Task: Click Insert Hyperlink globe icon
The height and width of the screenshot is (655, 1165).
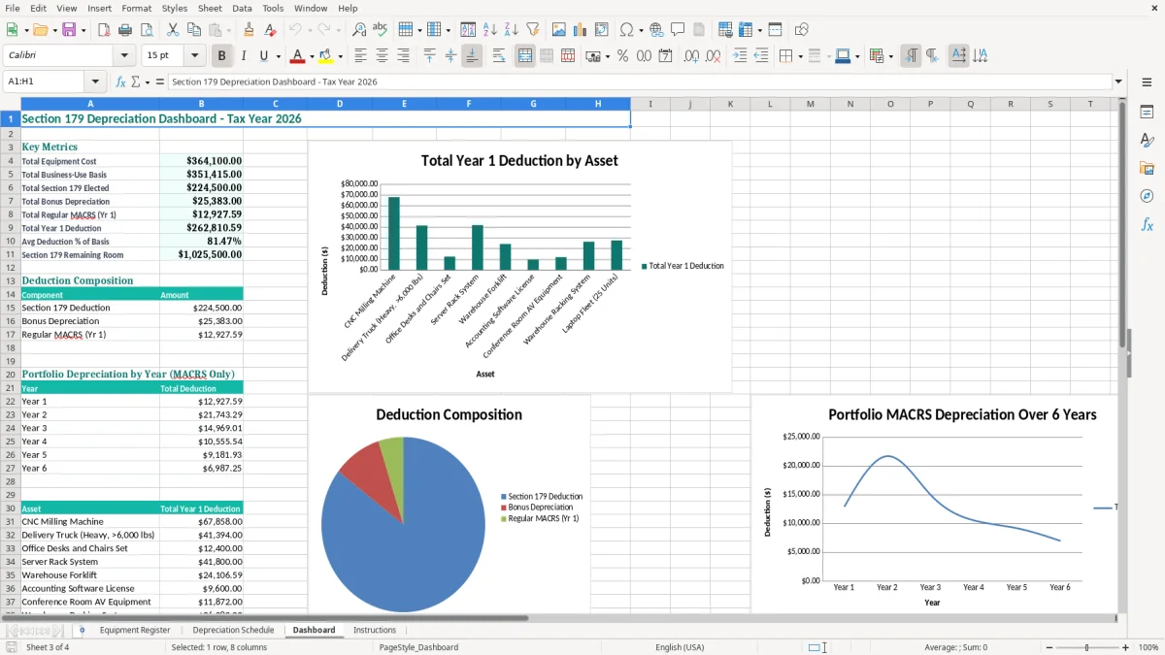Action: (x=656, y=30)
